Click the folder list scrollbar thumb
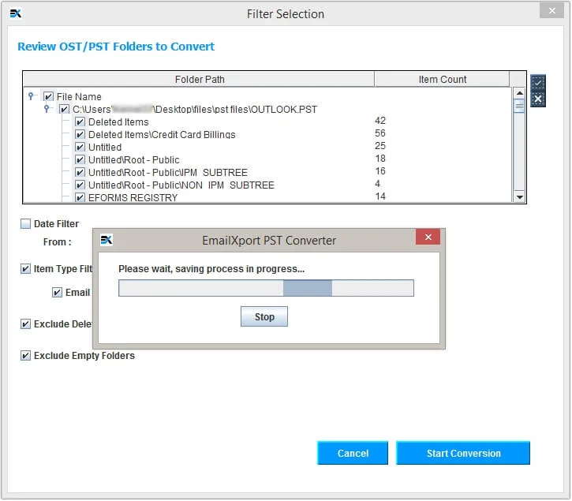The height and width of the screenshot is (501, 572). [519, 107]
